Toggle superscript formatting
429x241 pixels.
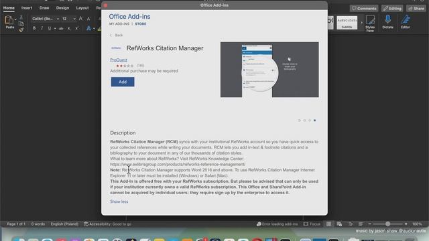(x=77, y=28)
